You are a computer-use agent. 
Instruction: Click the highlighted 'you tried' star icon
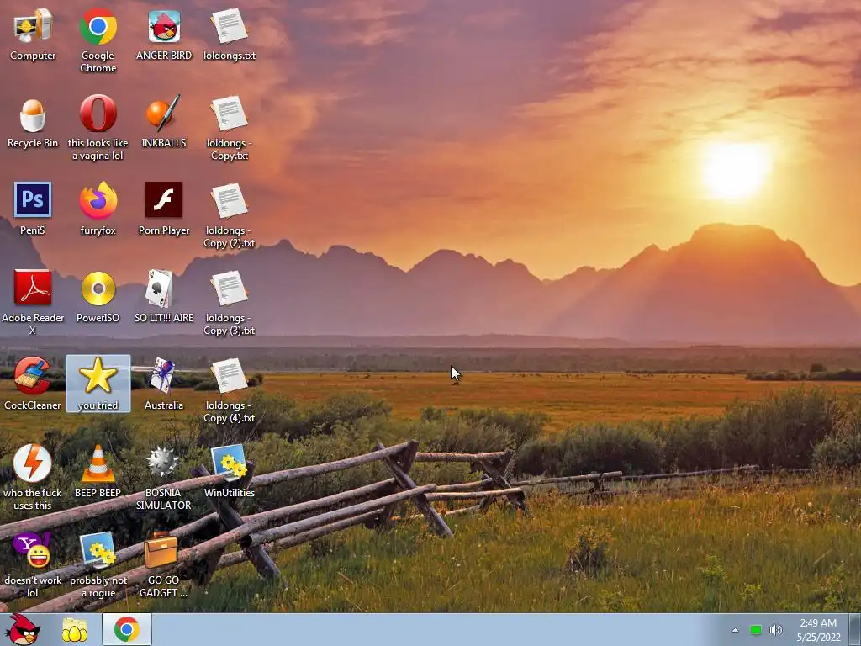click(x=98, y=384)
